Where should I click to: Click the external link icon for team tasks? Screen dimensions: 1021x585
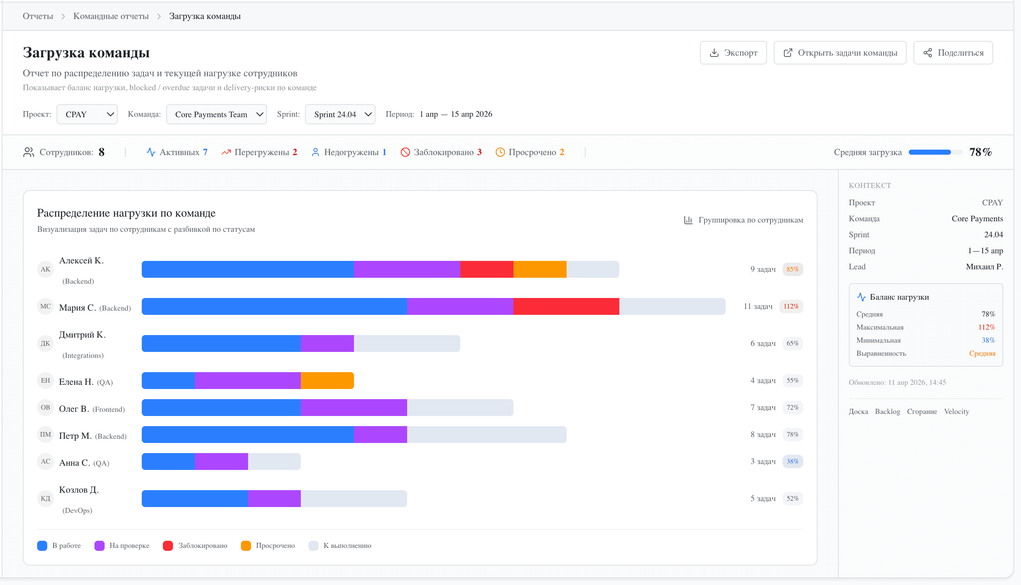click(x=788, y=53)
